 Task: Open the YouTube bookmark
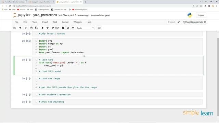click(21, 10)
